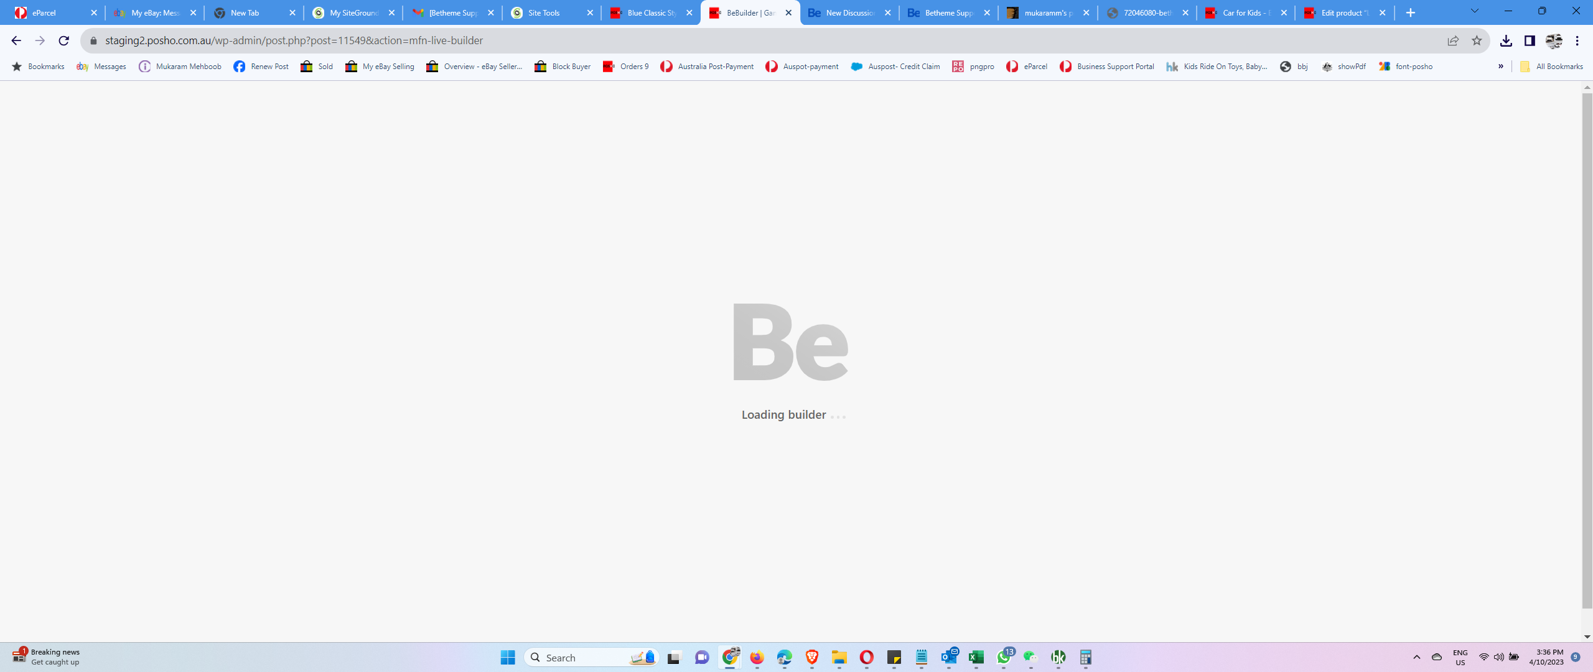The image size is (1593, 672).
Task: Open Auspost- Credit Claim bookmark
Action: (895, 67)
